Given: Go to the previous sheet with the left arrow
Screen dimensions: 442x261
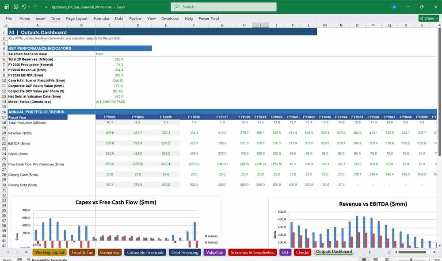Looking at the screenshot, I should coord(8,252).
